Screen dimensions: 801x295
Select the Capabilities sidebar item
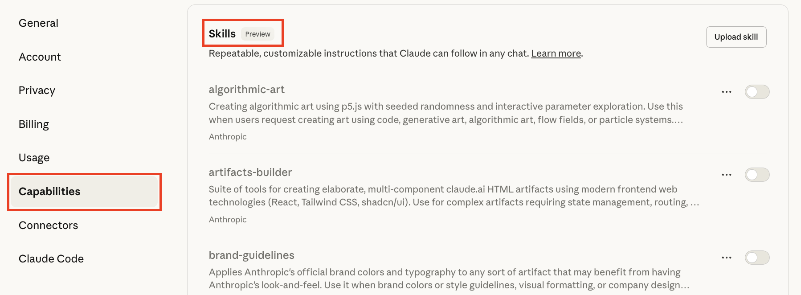pos(49,192)
